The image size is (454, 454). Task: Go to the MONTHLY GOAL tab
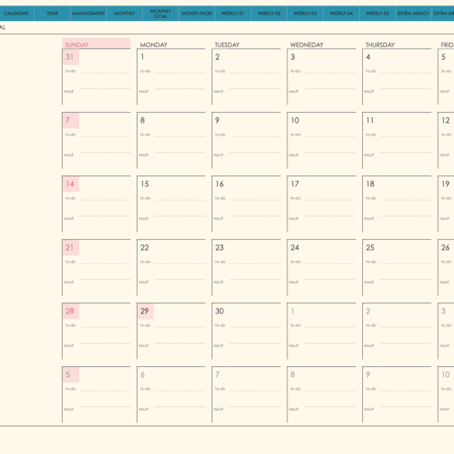coord(160,13)
